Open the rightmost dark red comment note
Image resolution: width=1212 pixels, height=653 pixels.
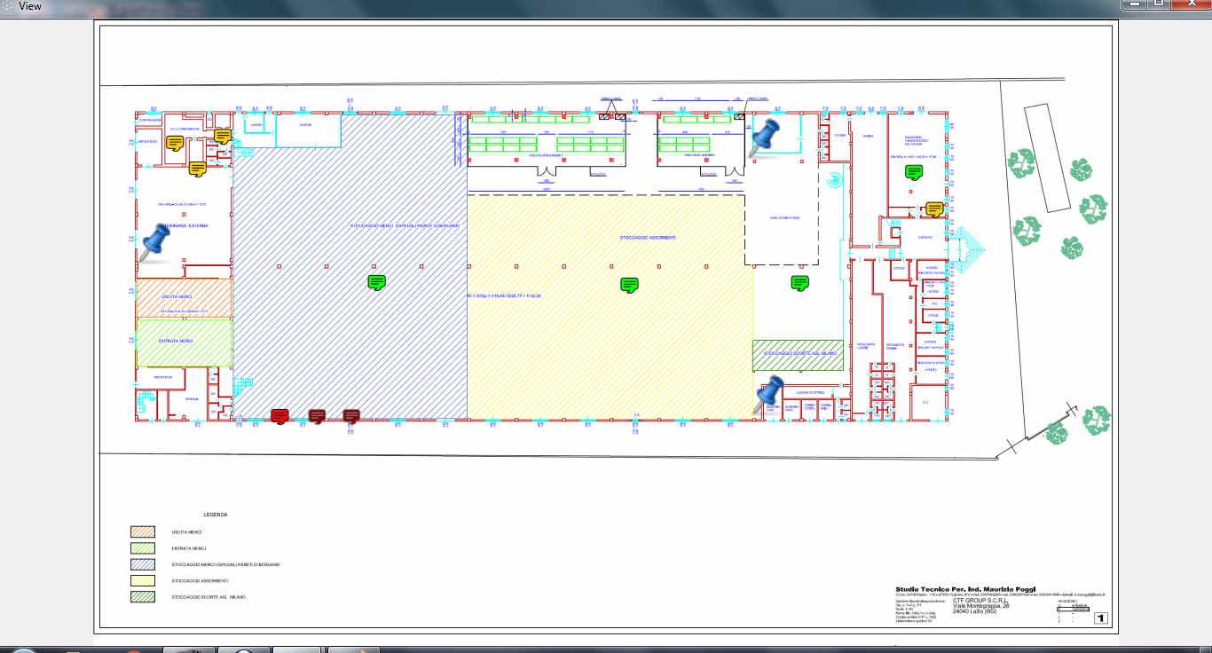(351, 415)
